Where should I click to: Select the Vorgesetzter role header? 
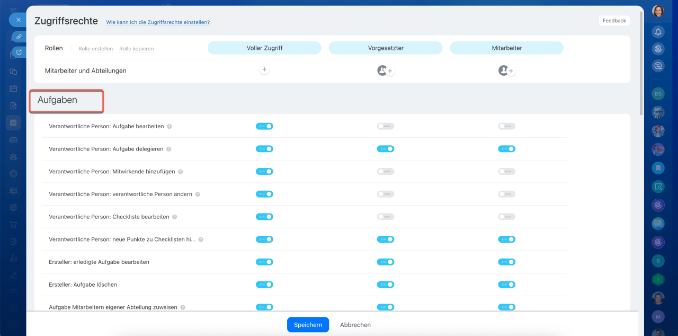pos(386,48)
